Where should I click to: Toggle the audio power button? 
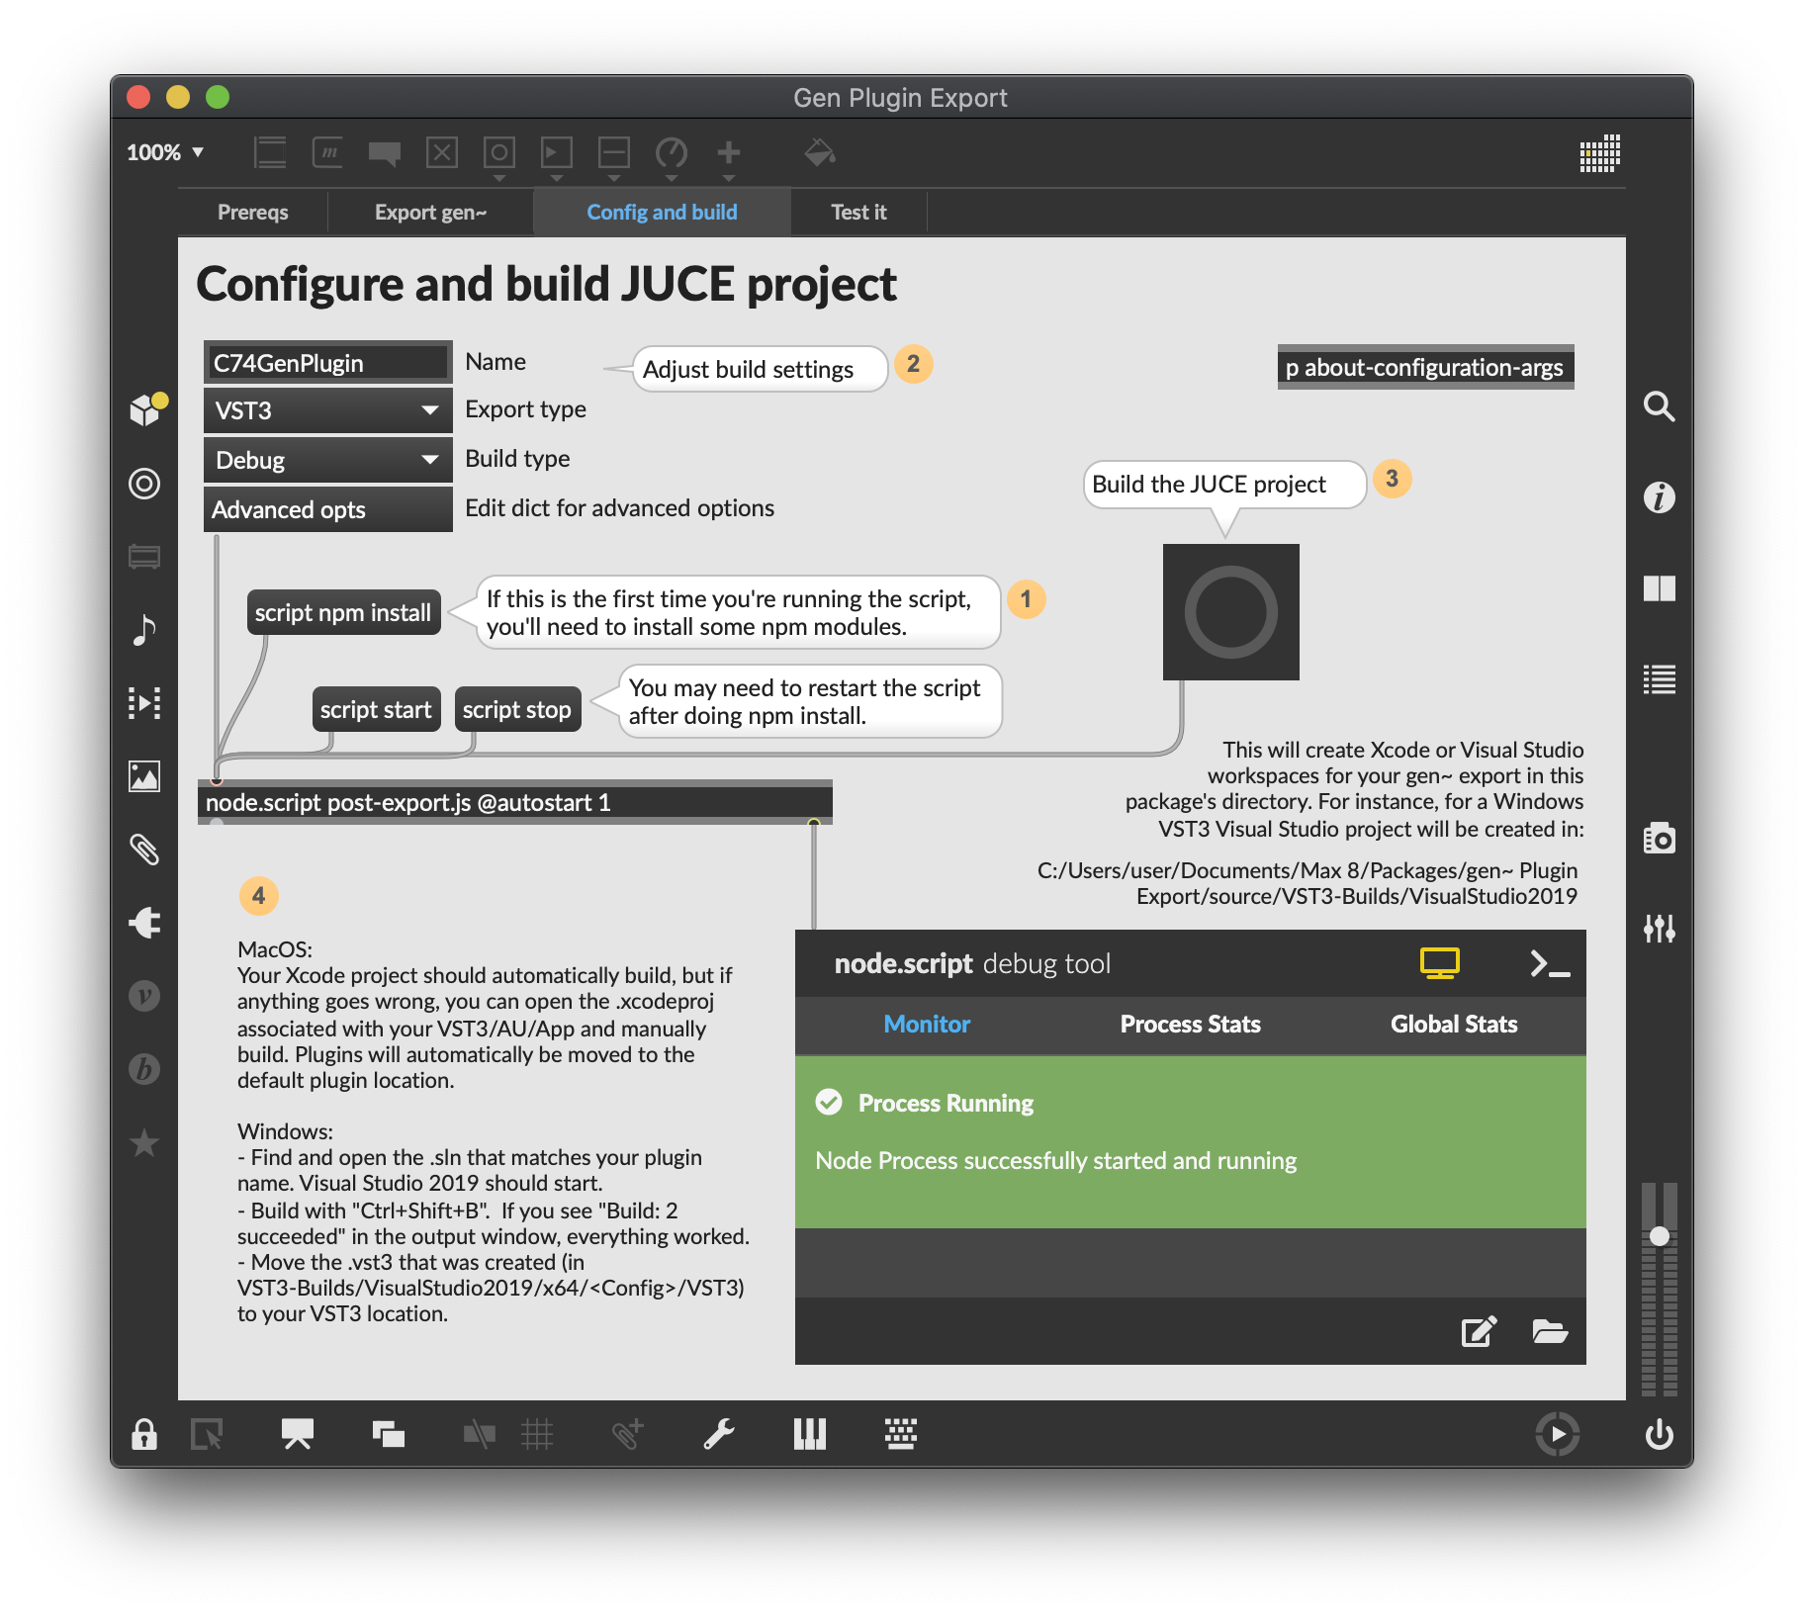tap(1660, 1434)
